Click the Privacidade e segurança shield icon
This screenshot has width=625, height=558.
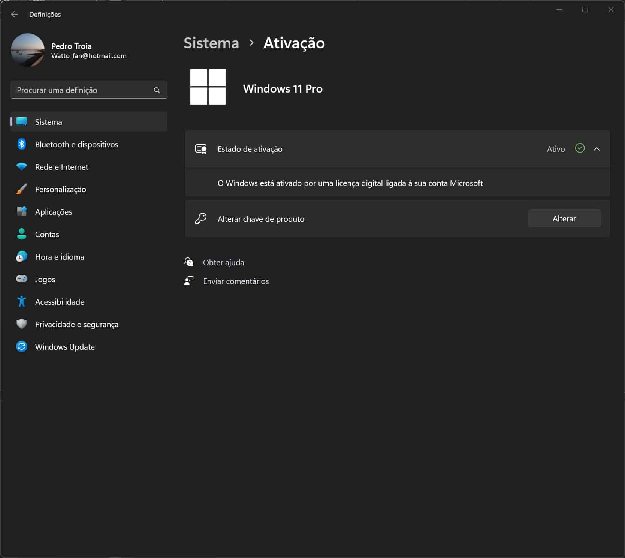pos(22,324)
